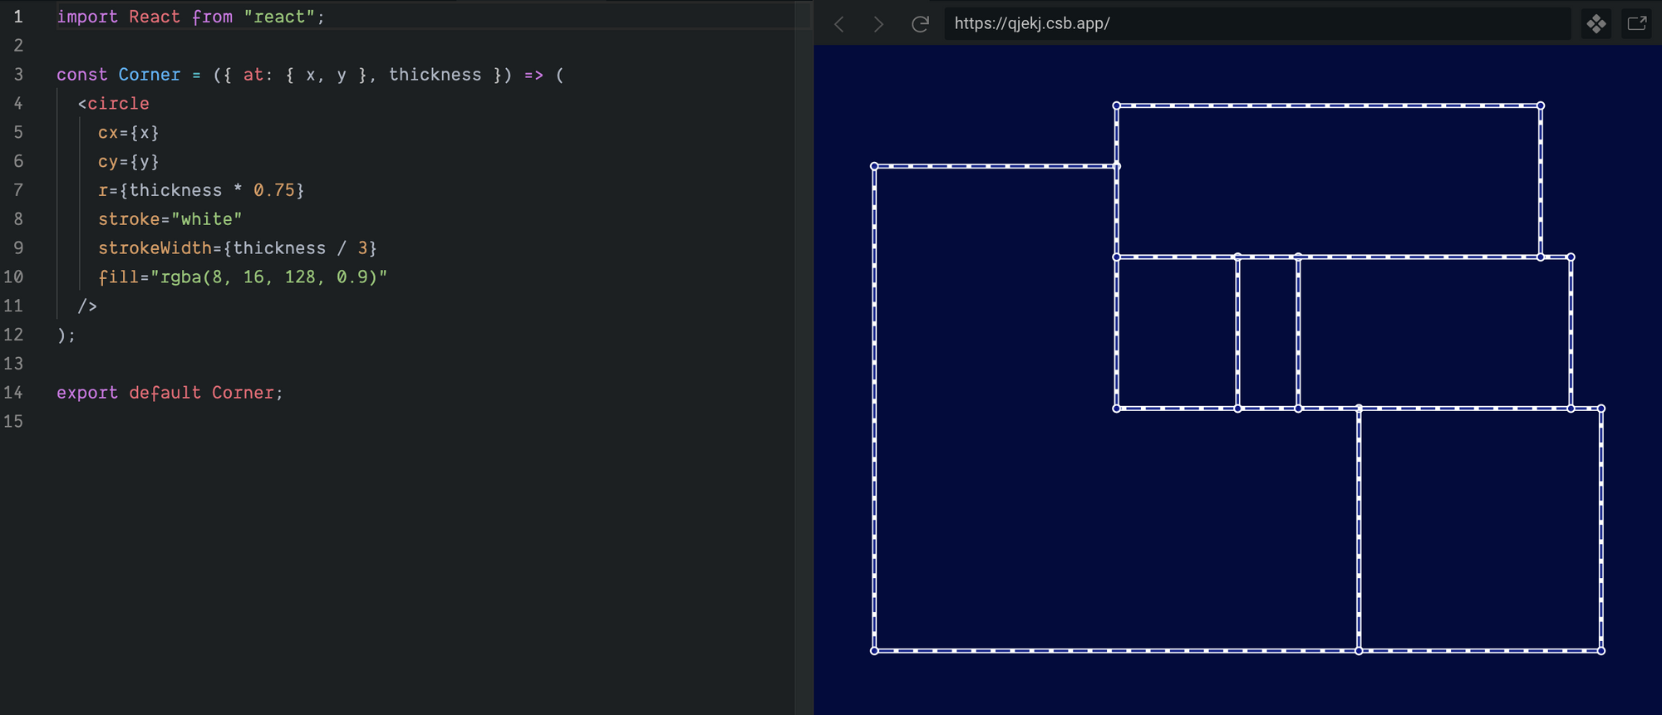Click the preview forward arrow
1662x715 pixels.
(878, 24)
